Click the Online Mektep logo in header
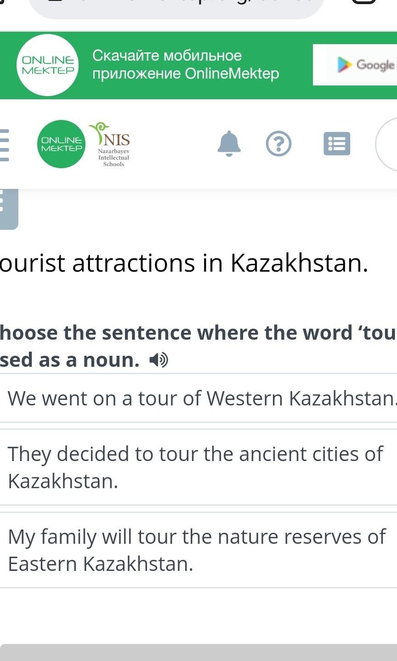Viewport: 397px width, 661px height. click(61, 144)
